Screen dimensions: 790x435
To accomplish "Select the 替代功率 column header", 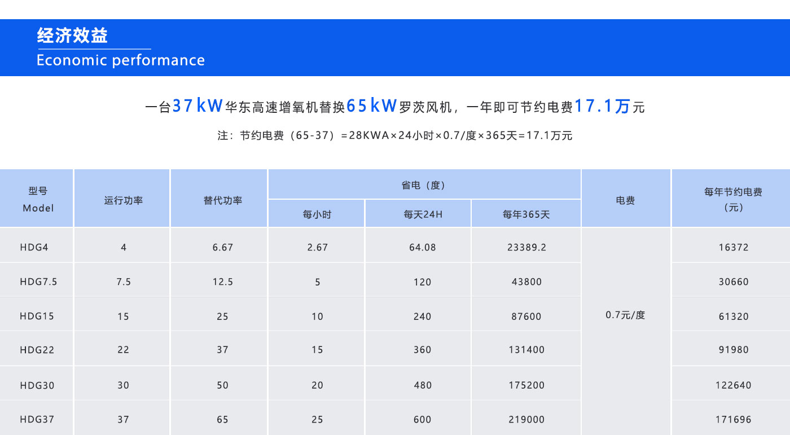I will point(222,200).
